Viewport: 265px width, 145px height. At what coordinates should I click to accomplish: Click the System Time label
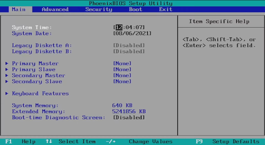click(32, 27)
